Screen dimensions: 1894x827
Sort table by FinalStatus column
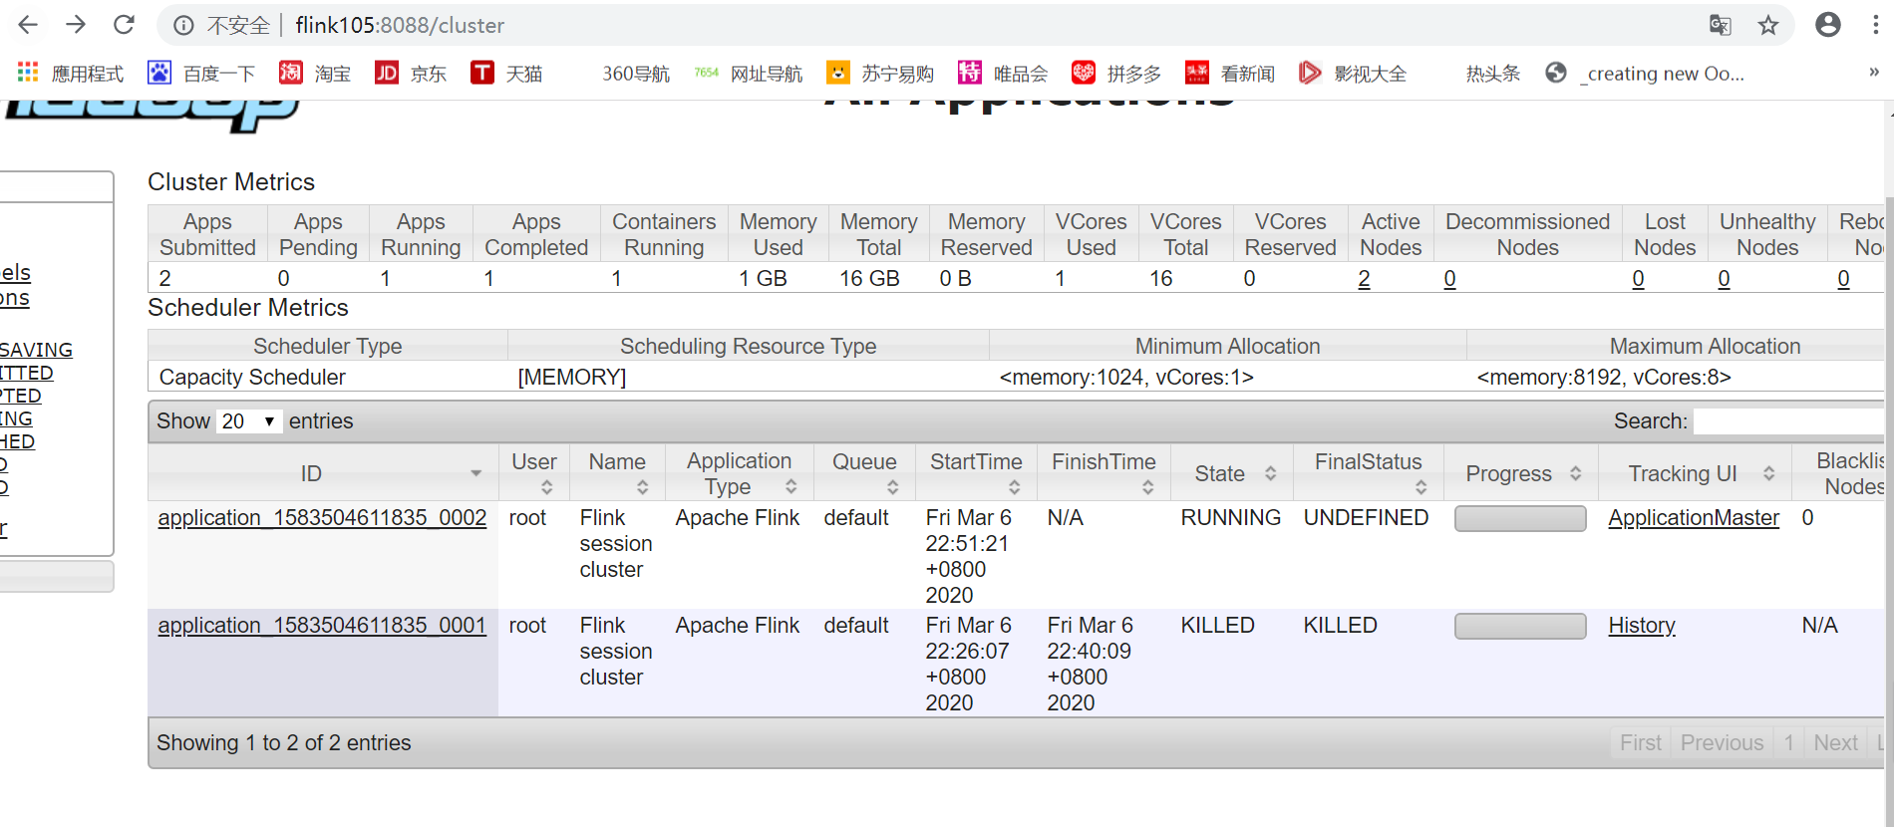coord(1368,473)
